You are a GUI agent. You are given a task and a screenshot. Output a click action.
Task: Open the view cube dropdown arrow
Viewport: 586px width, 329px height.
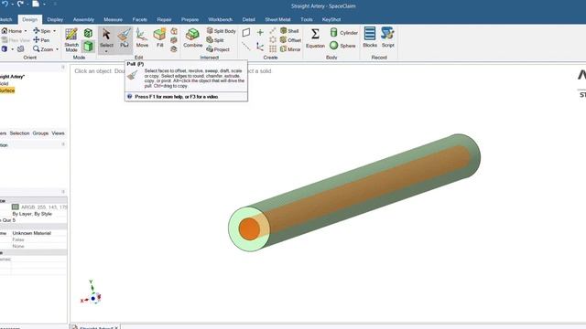tap(12, 49)
